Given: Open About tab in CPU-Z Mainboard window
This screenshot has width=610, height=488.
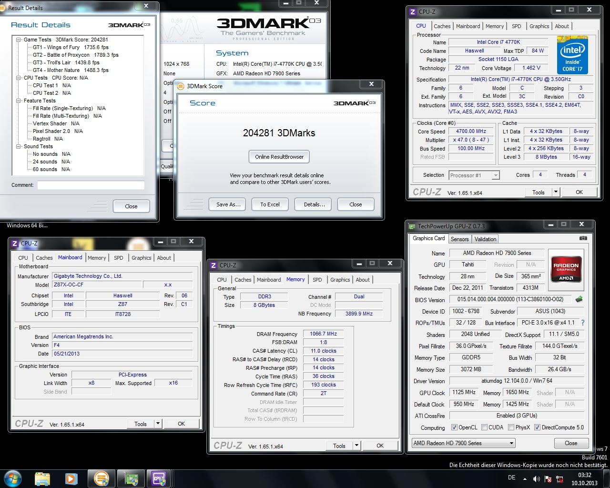Looking at the screenshot, I should [164, 258].
